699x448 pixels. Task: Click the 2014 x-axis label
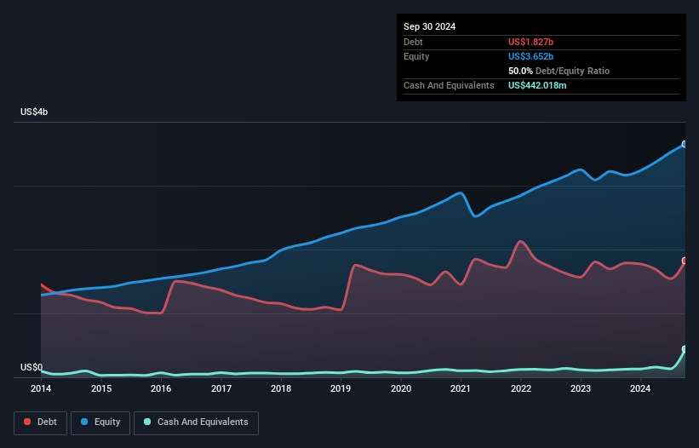(x=41, y=388)
